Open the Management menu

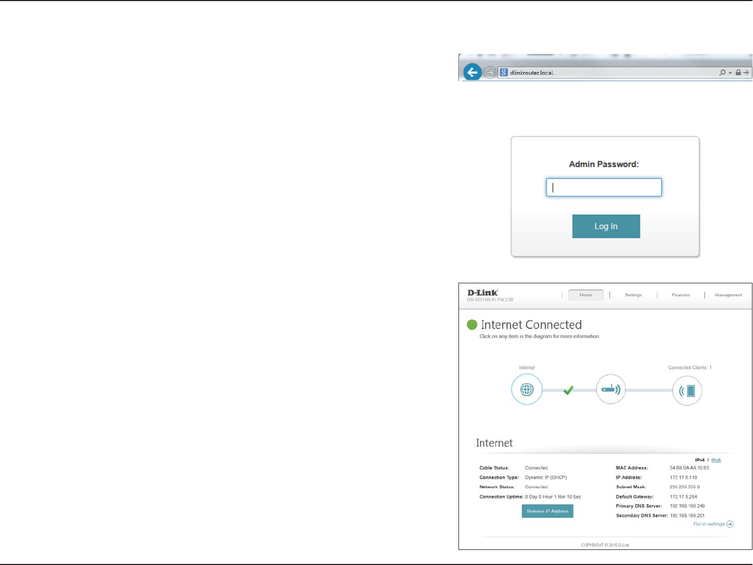pyautogui.click(x=728, y=295)
